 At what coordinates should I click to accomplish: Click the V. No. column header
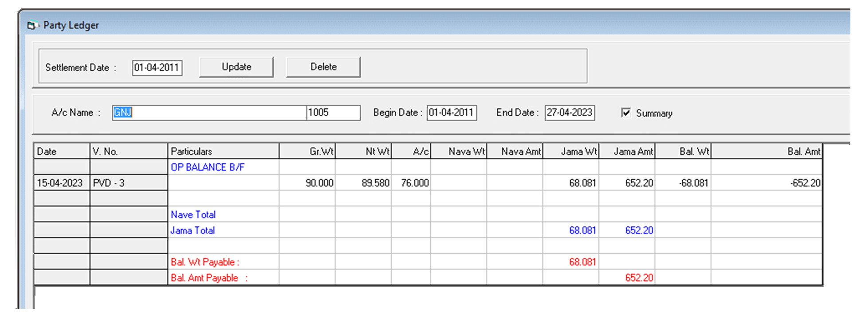coord(129,151)
